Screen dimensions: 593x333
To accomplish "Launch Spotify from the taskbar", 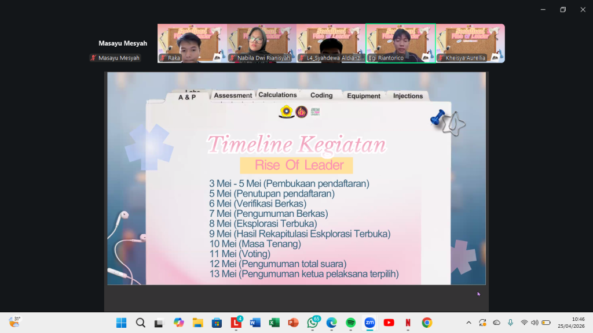I will pos(350,323).
